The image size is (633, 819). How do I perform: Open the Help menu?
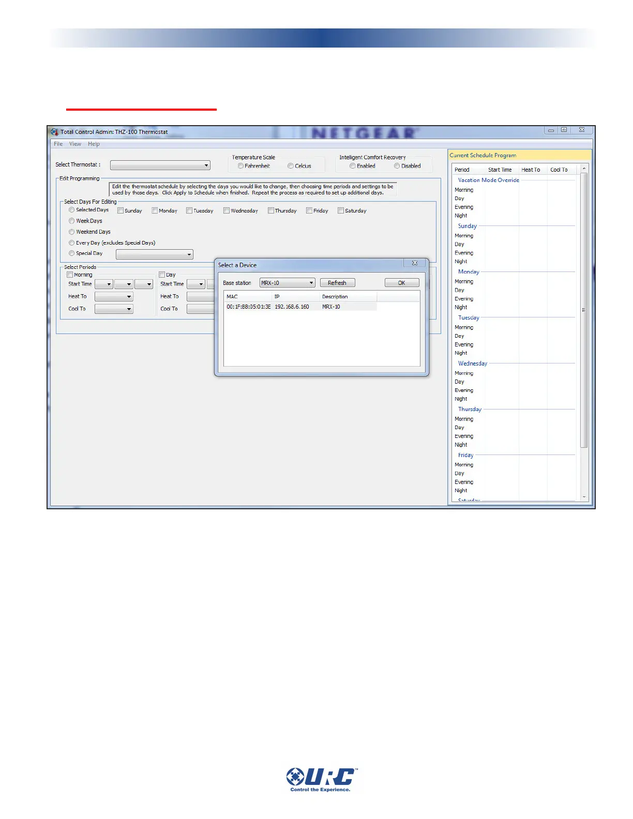coord(94,144)
